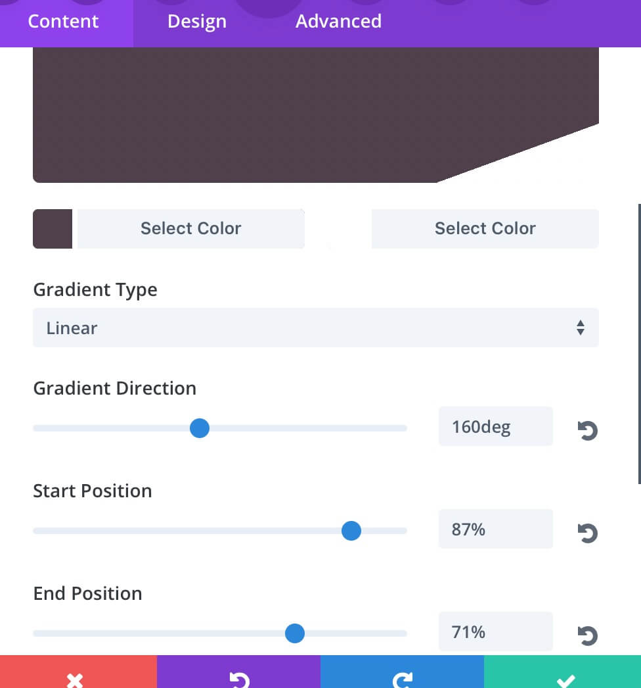Screen dimensions: 641x688
Task: Select the Linear gradient type field
Action: [316, 328]
